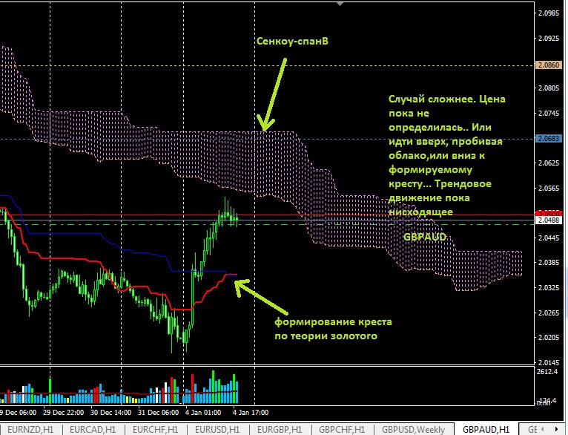Viewport: 568px width, 435px height.
Task: Select the GBPUSD,Weekly chart tab
Action: [x=413, y=430]
